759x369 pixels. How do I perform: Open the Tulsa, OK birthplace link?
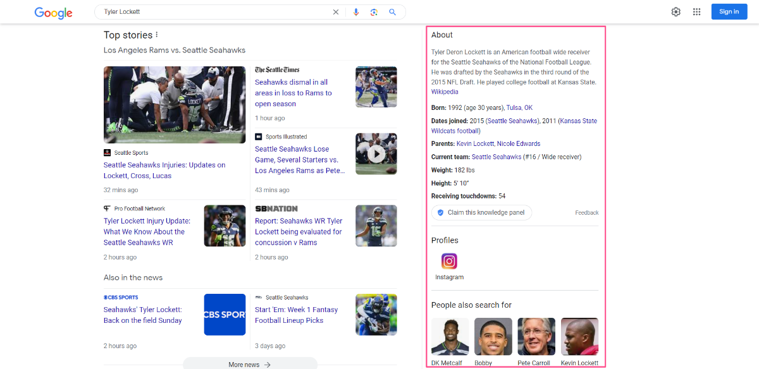point(519,107)
